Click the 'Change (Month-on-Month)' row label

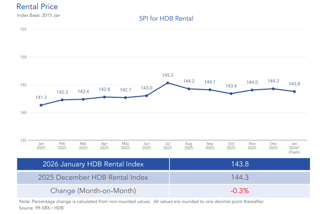pos(93,190)
